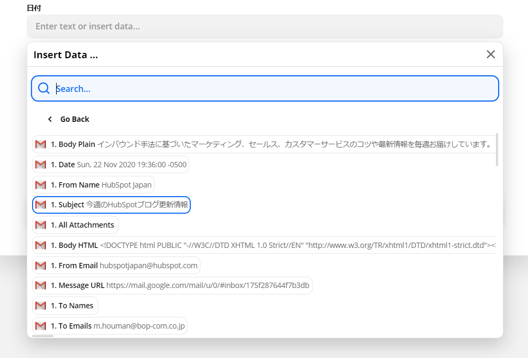Close the Insert Data panel
The width and height of the screenshot is (528, 358).
pyautogui.click(x=491, y=55)
